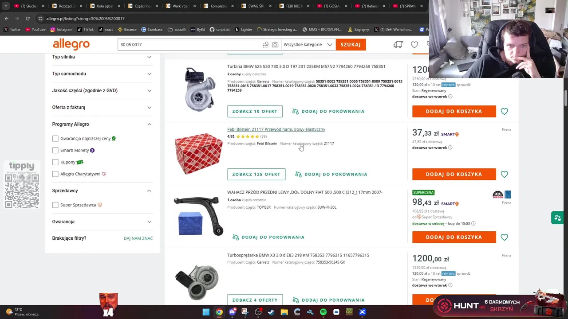Click 'ZOBACZ 125 OFERT' button
Image resolution: width=568 pixels, height=319 pixels.
(x=256, y=174)
